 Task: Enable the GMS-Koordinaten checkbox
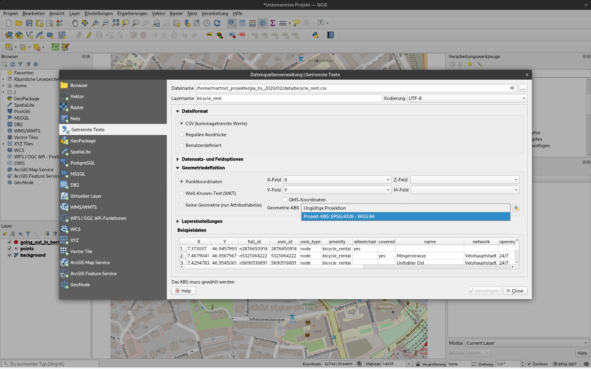click(x=285, y=200)
